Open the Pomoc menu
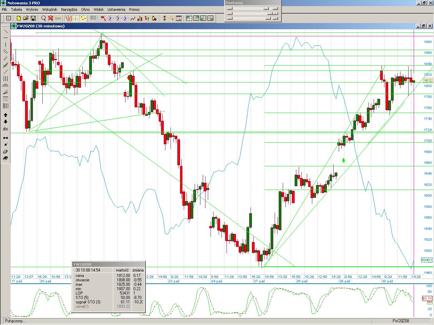Screen dimensions: 434x325 coord(134,9)
